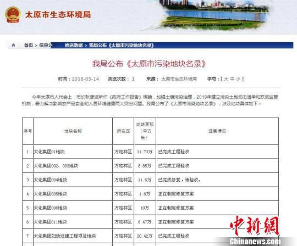Viewport: 297px width, 246px height.
Task: Click serial number 1 in first column
Action: click(x=28, y=152)
